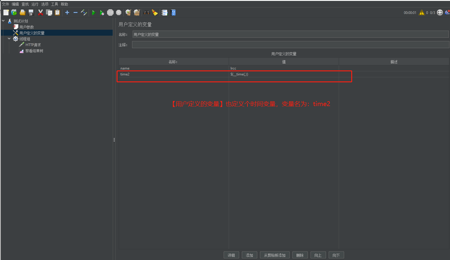Select the "${__time(,)}" value cell
Screen dimensions: 450x260
284,74
